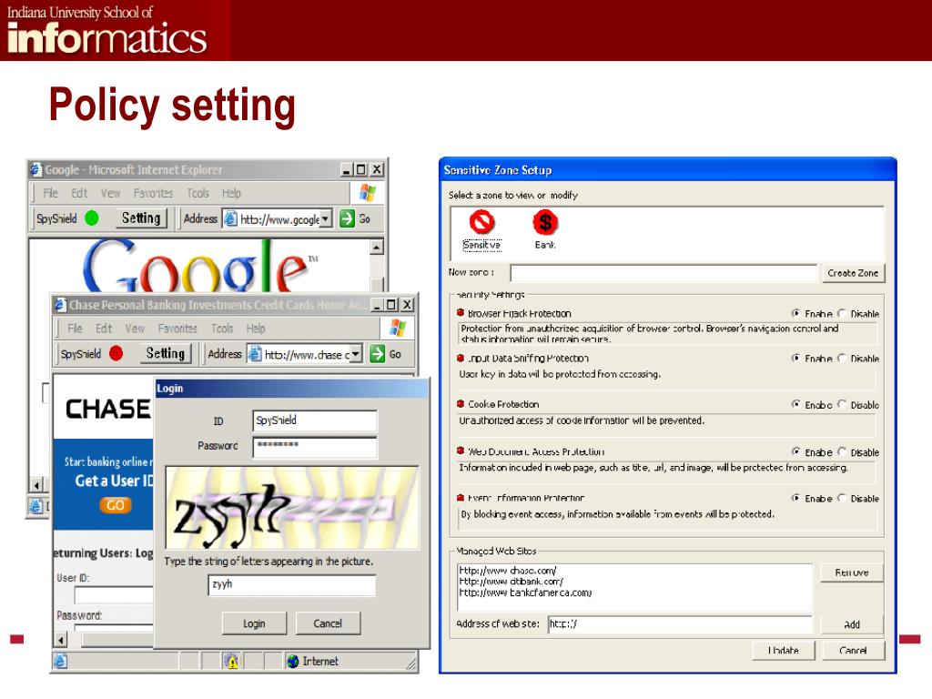The image size is (932, 699).
Task: Expand address dropdown in Chase window
Action: (356, 354)
